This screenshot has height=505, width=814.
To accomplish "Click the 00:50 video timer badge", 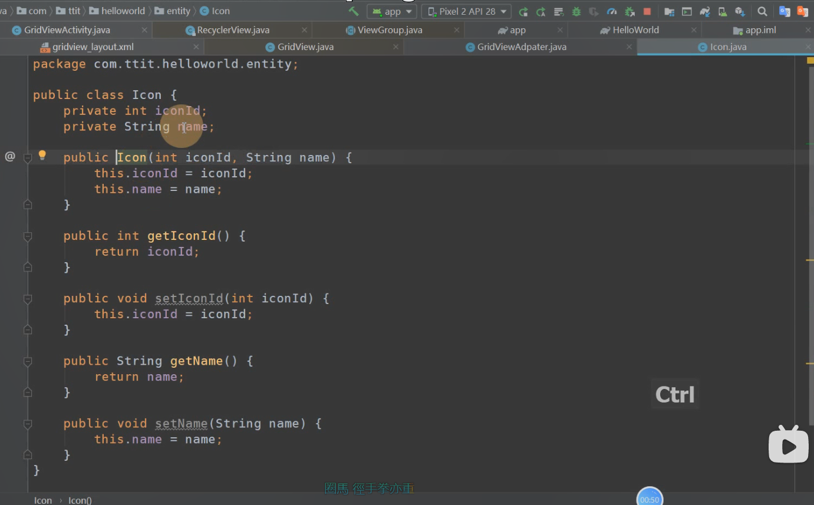I will point(650,498).
